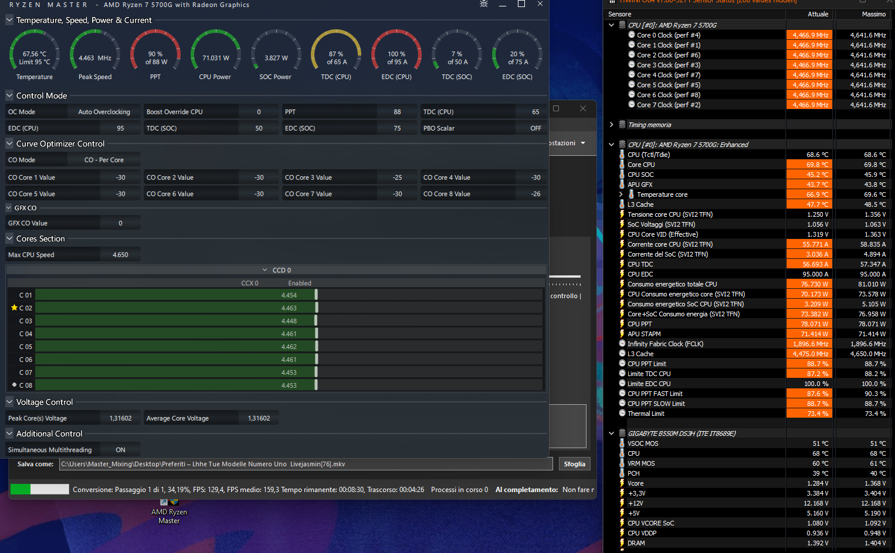This screenshot has height=553, width=895.
Task: Click the clock icon beside Core 7 Clock
Action: point(632,104)
